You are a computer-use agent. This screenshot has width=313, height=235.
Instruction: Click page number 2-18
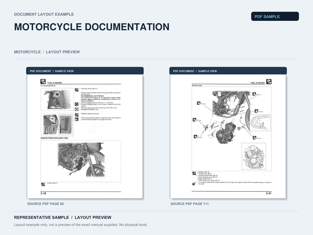coord(43,193)
